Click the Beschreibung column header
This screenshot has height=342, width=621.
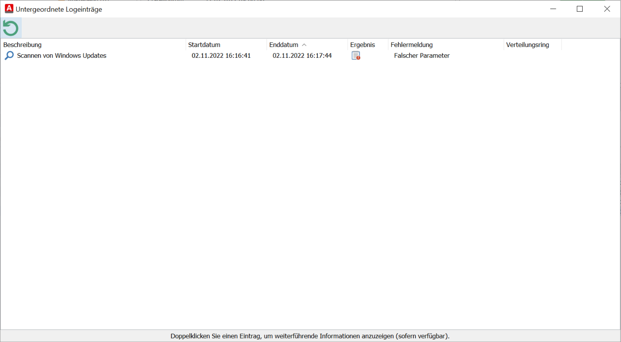point(22,44)
